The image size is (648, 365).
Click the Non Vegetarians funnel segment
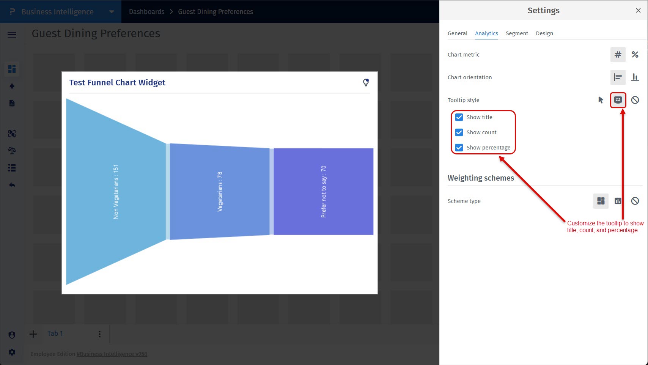tap(116, 192)
